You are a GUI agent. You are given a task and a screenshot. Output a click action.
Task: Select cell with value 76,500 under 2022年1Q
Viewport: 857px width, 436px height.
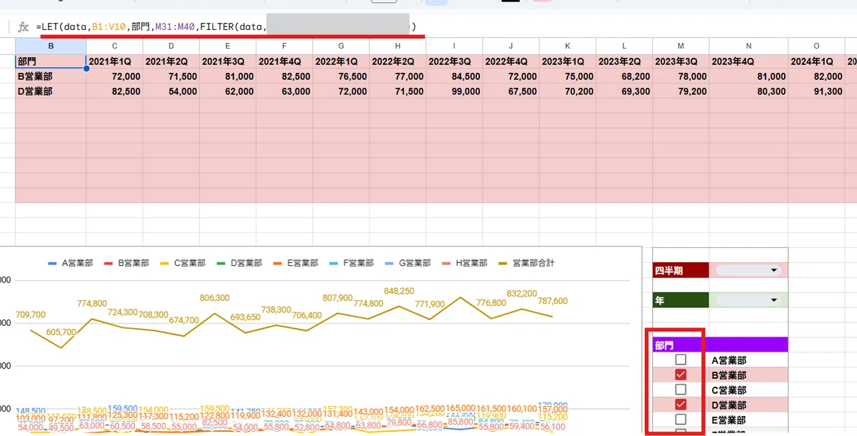(341, 76)
